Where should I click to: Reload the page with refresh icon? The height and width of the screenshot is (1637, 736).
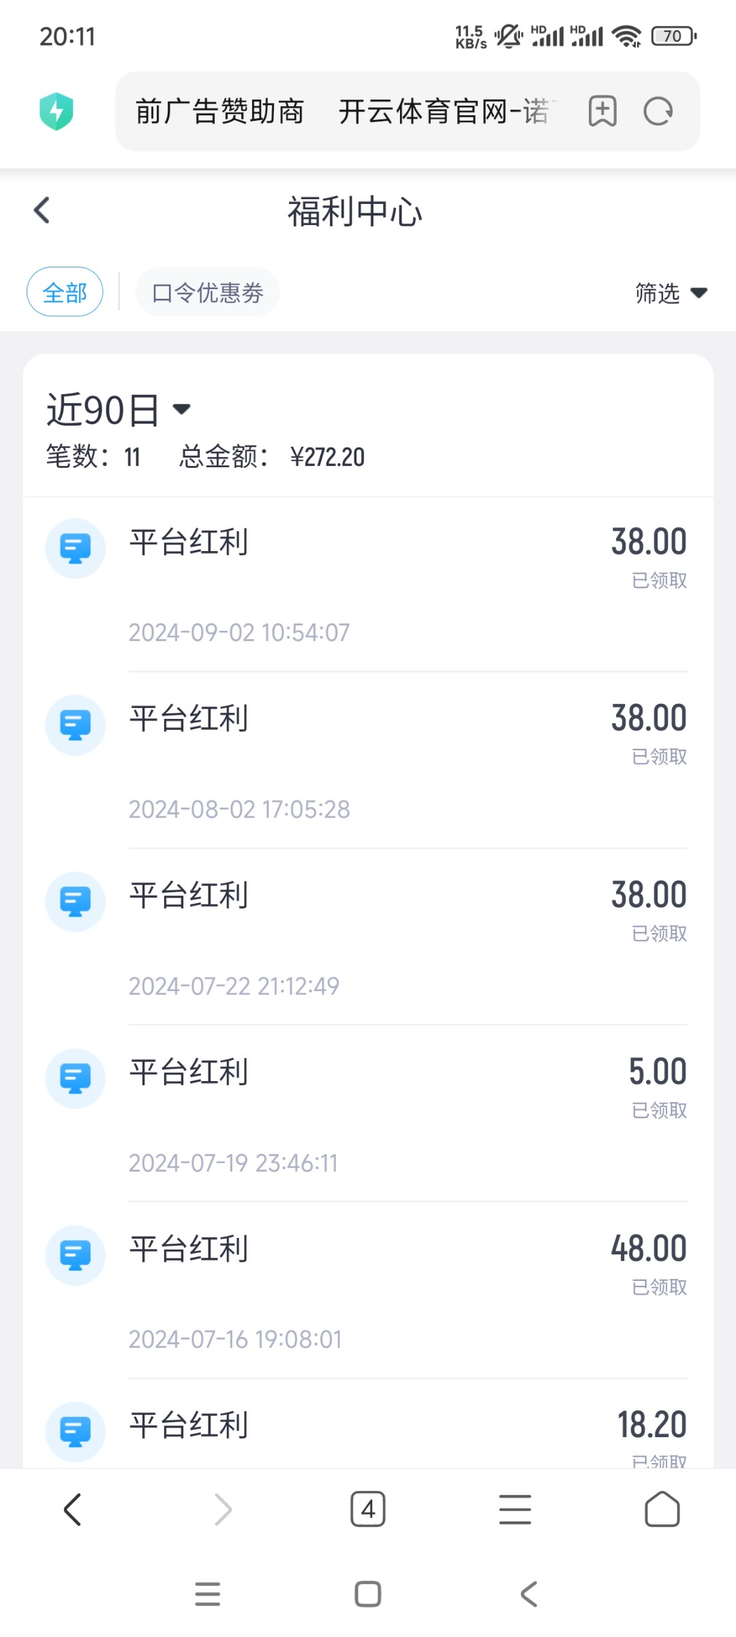pyautogui.click(x=658, y=111)
